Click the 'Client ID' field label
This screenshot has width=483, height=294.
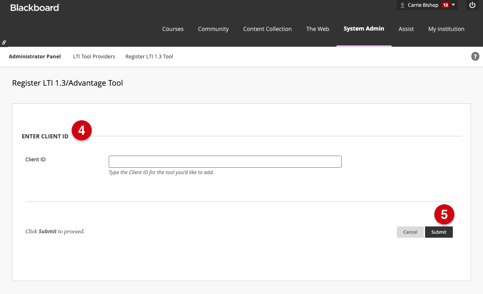(35, 160)
